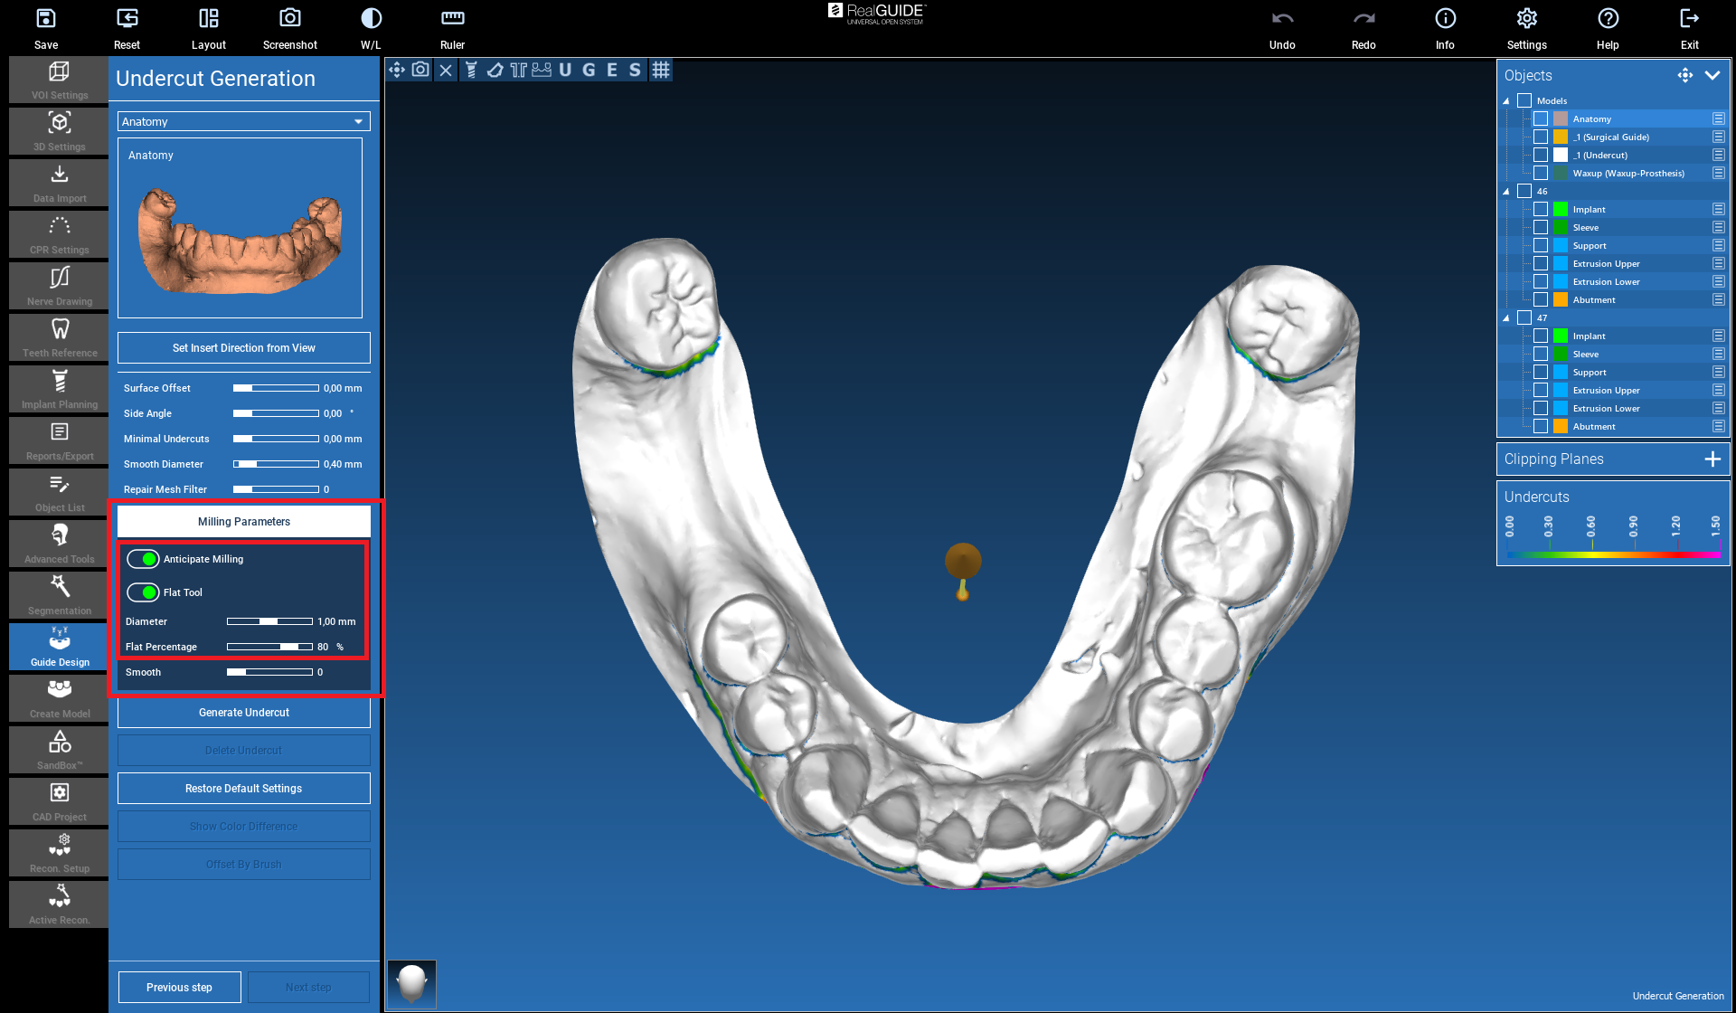Open the Milling Parameters section header
This screenshot has height=1013, width=1736.
tap(244, 521)
